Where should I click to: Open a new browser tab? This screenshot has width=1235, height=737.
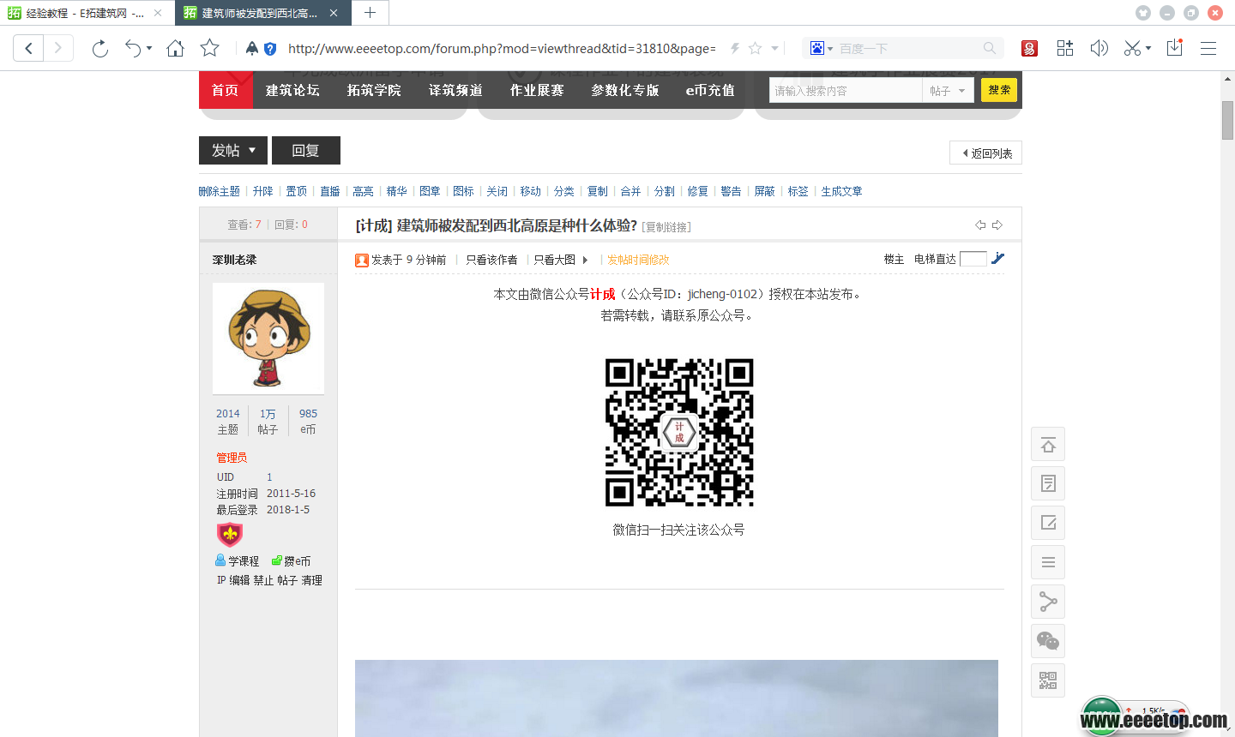click(x=370, y=13)
